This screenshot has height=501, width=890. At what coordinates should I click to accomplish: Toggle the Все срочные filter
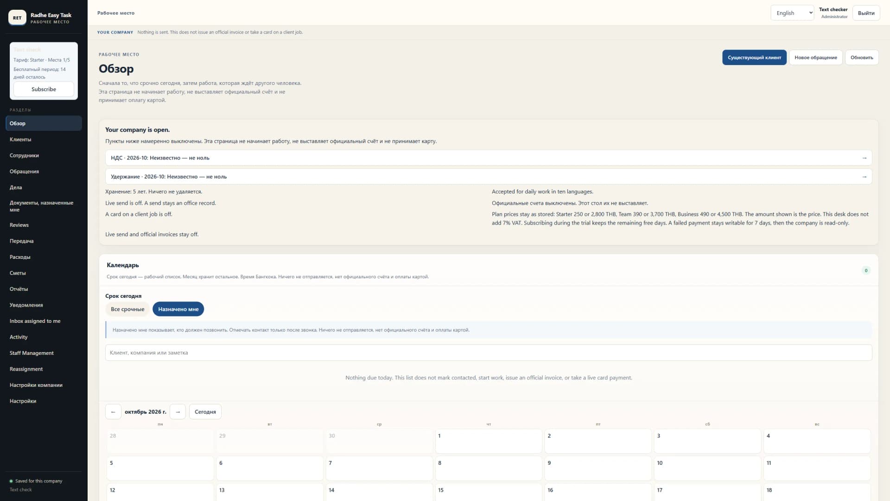[x=127, y=309]
